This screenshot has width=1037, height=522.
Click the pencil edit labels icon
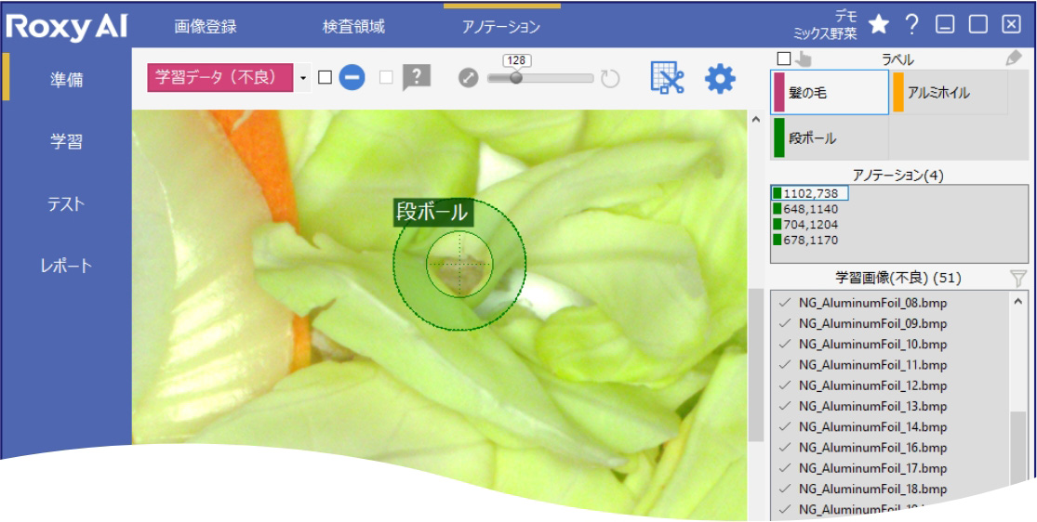(1013, 59)
